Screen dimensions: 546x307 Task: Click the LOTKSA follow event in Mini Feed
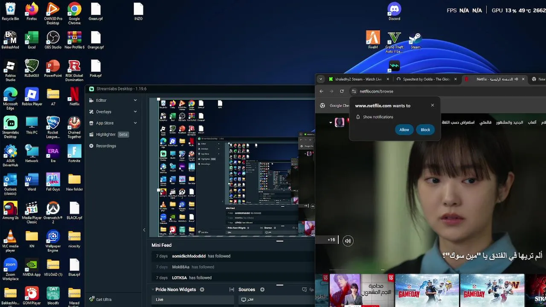pyautogui.click(x=234, y=278)
